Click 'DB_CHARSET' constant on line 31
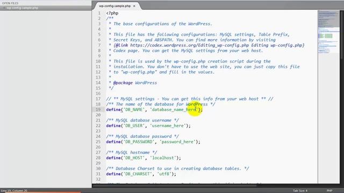This screenshot has width=344, height=193. (x=138, y=174)
